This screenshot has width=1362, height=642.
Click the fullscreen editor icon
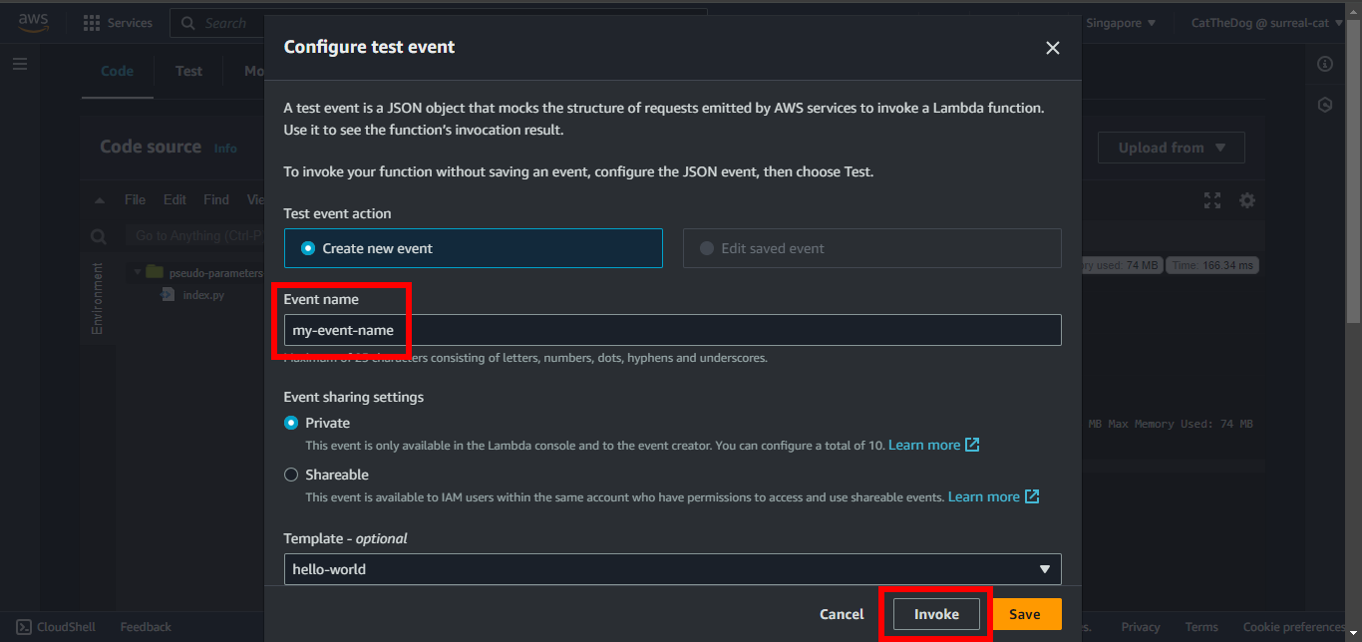[1212, 200]
